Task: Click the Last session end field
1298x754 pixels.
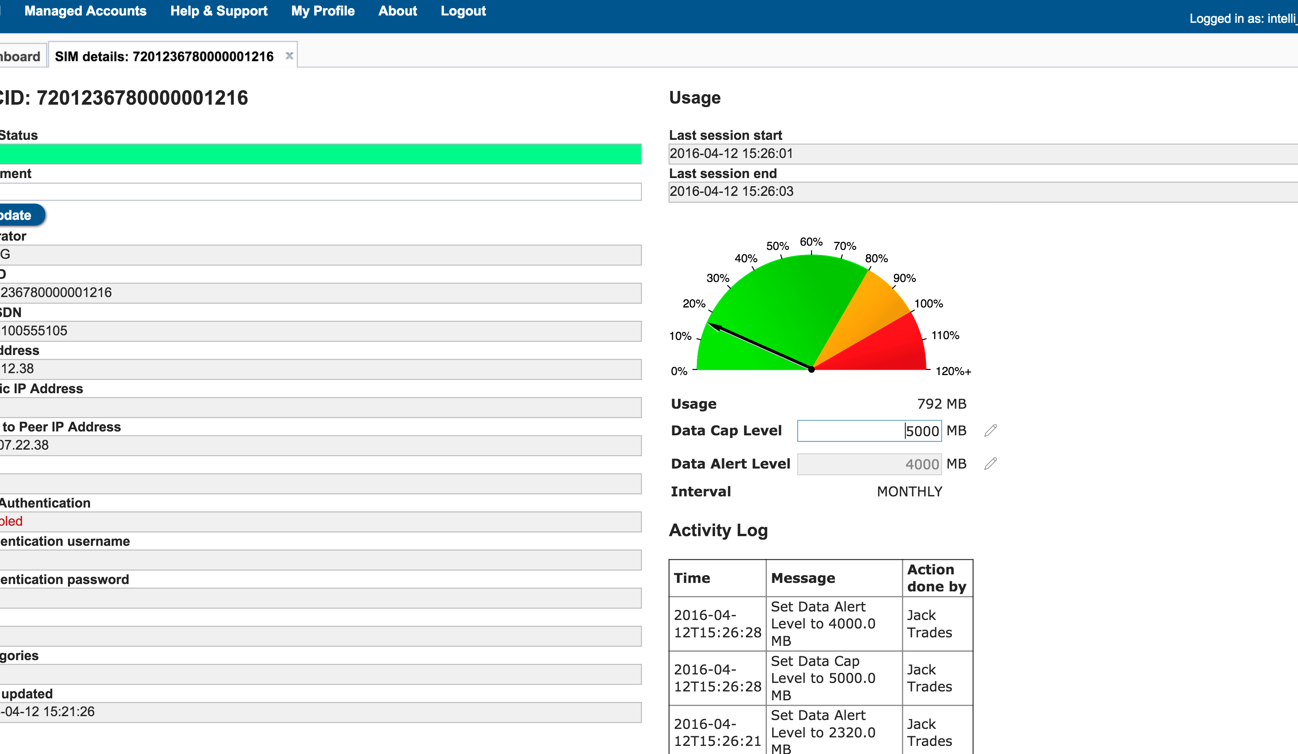Action: (983, 192)
